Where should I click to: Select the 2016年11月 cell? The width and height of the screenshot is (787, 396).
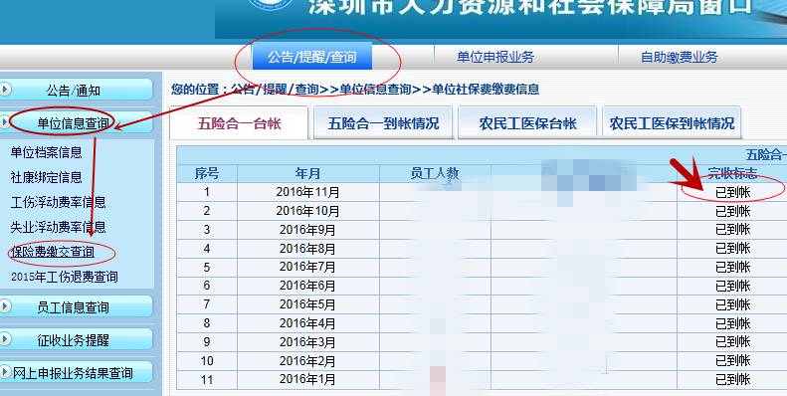click(x=307, y=192)
